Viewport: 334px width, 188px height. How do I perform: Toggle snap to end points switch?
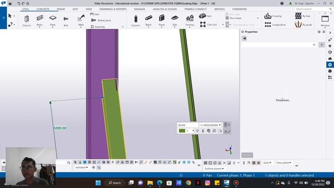[210, 163]
